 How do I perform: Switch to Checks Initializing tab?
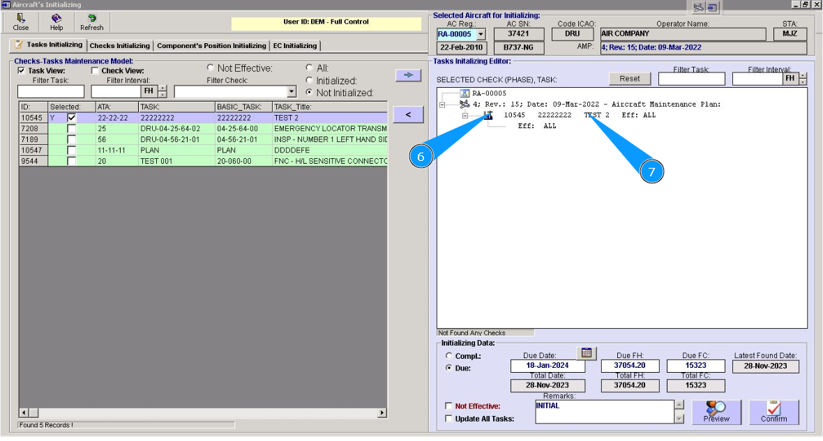click(120, 46)
